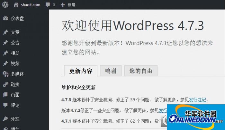The width and height of the screenshot is (225, 130).
Task: Open the comments bubble icon in admin bar
Action: [48, 5]
